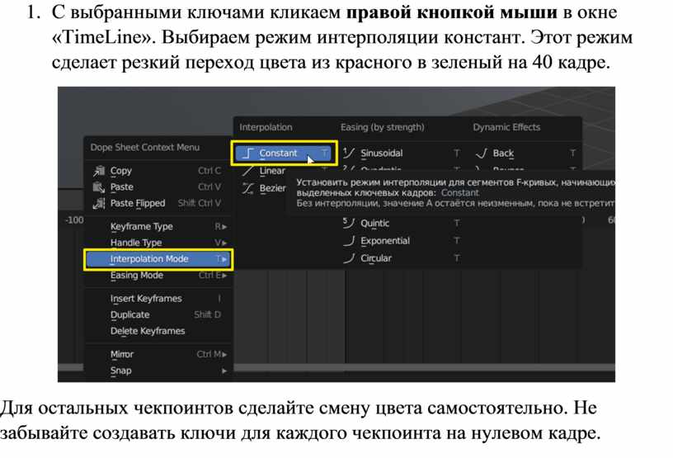
Task: Choose the Linear interpolation icon
Action: click(x=247, y=171)
